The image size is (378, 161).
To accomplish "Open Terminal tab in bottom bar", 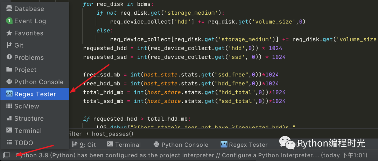I will point(124,145).
